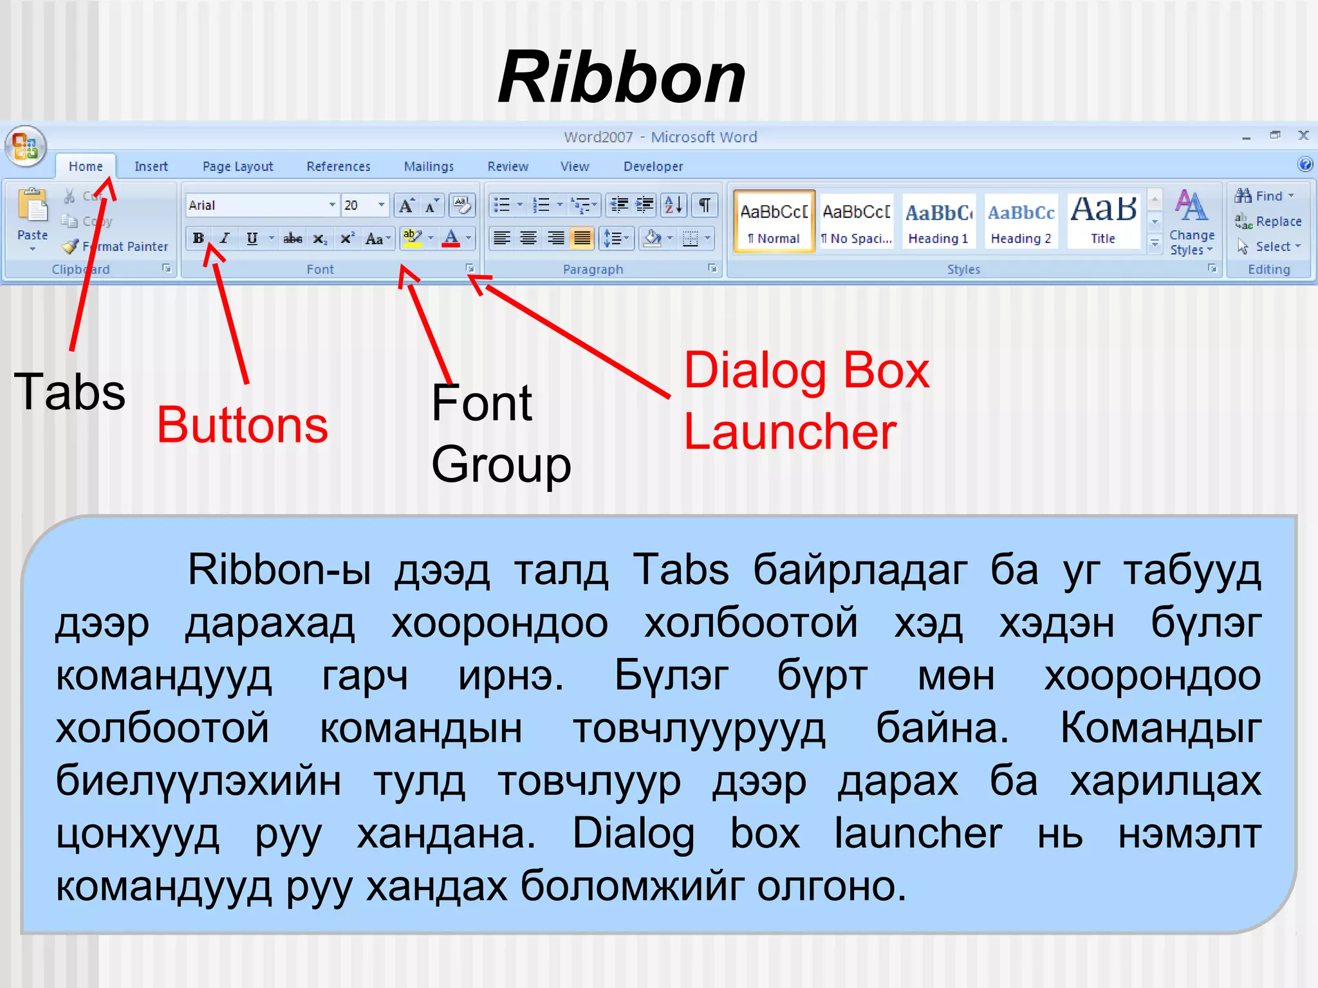Open the Arial font name dropdown

332,205
